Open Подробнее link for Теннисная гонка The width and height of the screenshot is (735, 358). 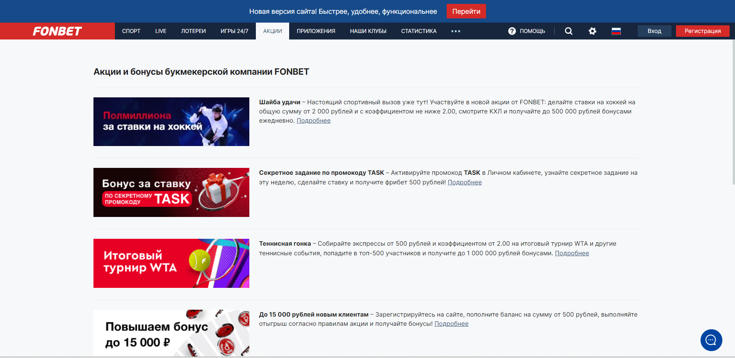572,253
